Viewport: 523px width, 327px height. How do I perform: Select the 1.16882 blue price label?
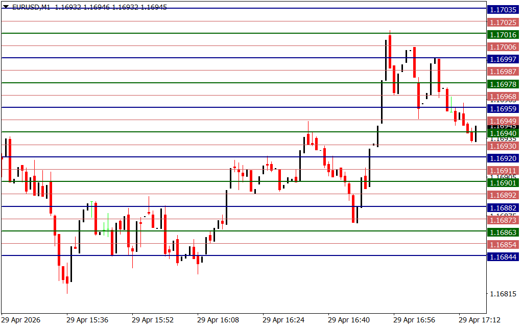(503, 208)
